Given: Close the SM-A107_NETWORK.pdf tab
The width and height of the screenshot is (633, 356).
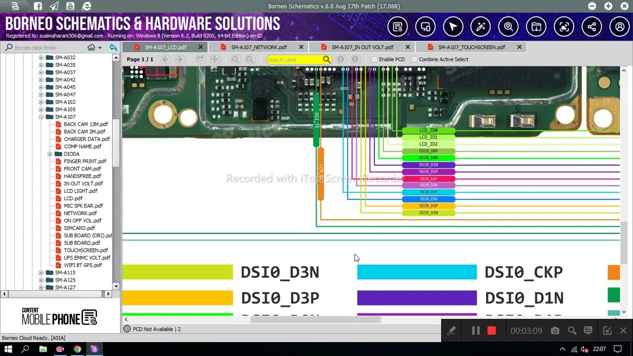Looking at the screenshot, I should (301, 47).
